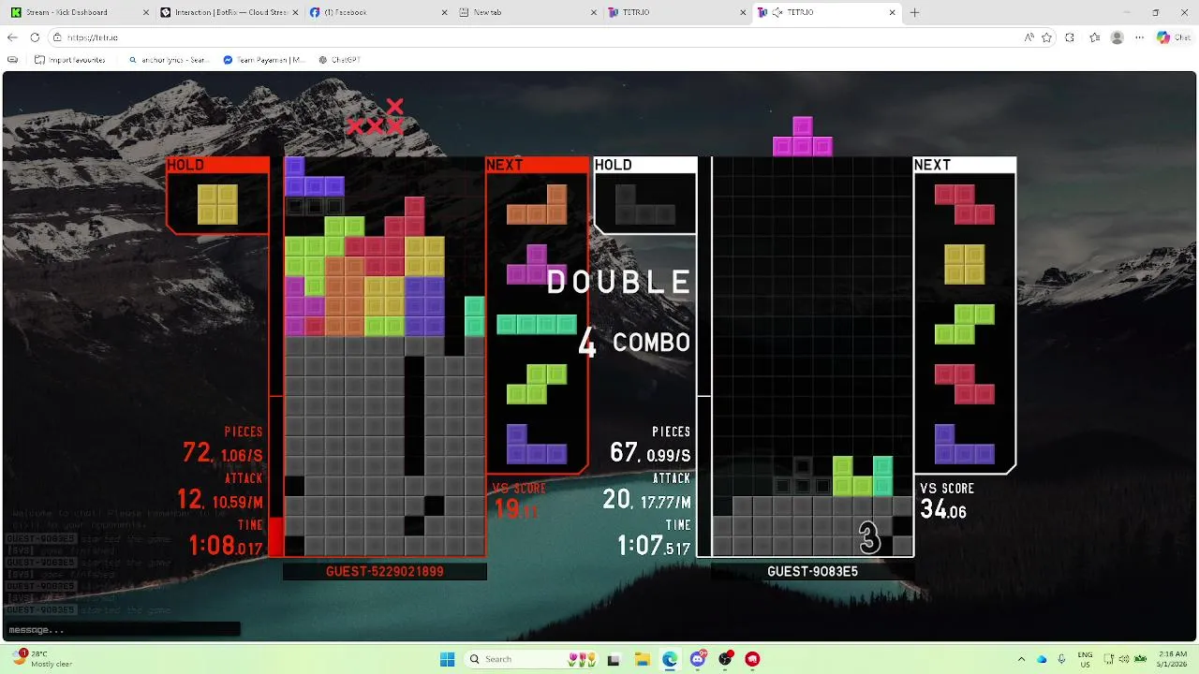The width and height of the screenshot is (1199, 674).
Task: Open the Favorites list icon
Action: click(1094, 37)
